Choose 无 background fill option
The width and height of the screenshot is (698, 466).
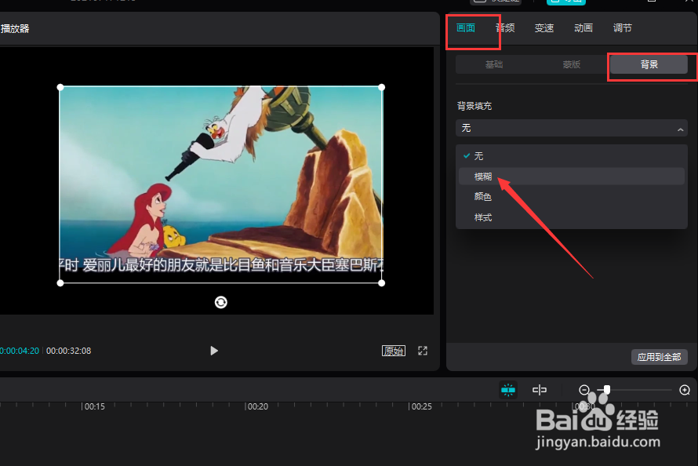(x=572, y=156)
